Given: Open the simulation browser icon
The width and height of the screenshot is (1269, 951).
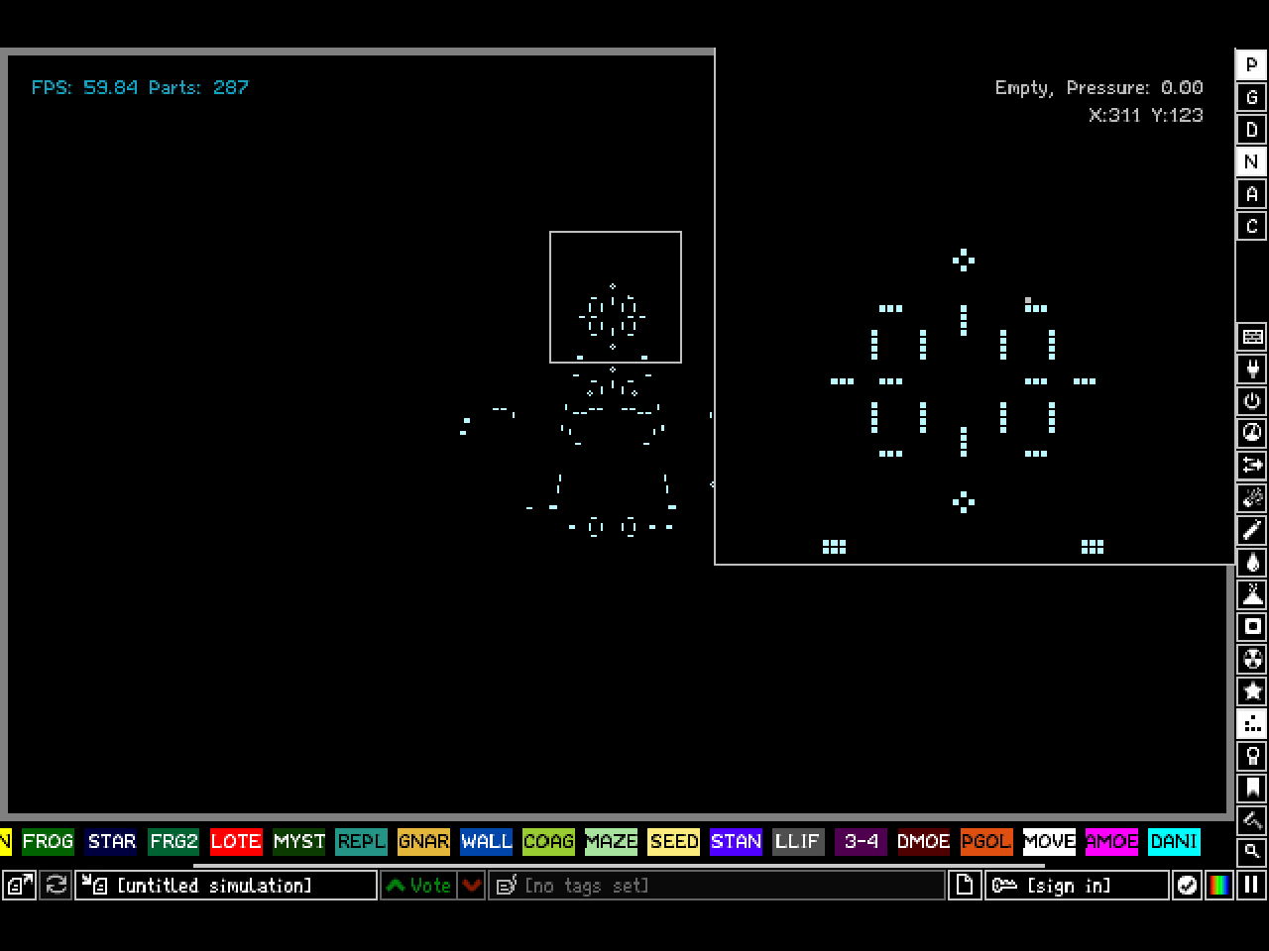Looking at the screenshot, I should click(19, 885).
